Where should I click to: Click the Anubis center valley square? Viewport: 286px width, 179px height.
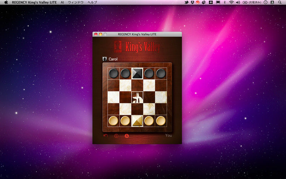[137, 97]
